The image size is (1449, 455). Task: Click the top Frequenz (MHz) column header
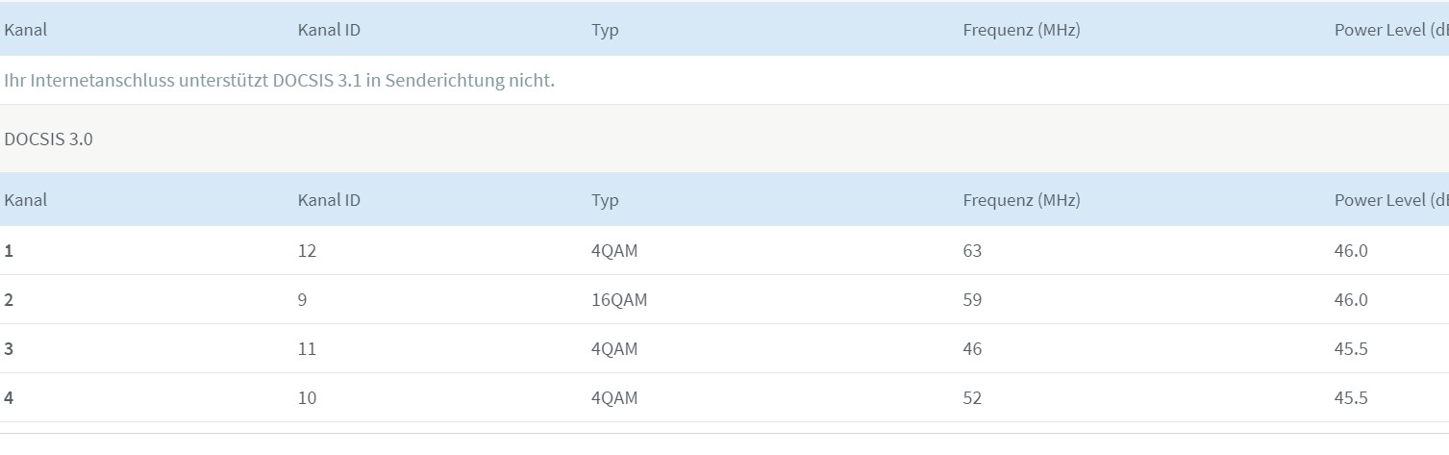1021,30
